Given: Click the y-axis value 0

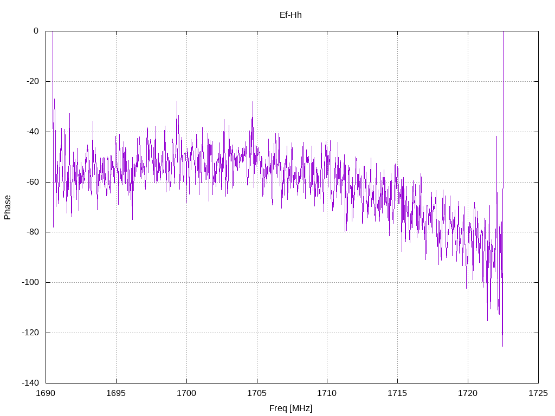Looking at the screenshot, I should pos(36,31).
